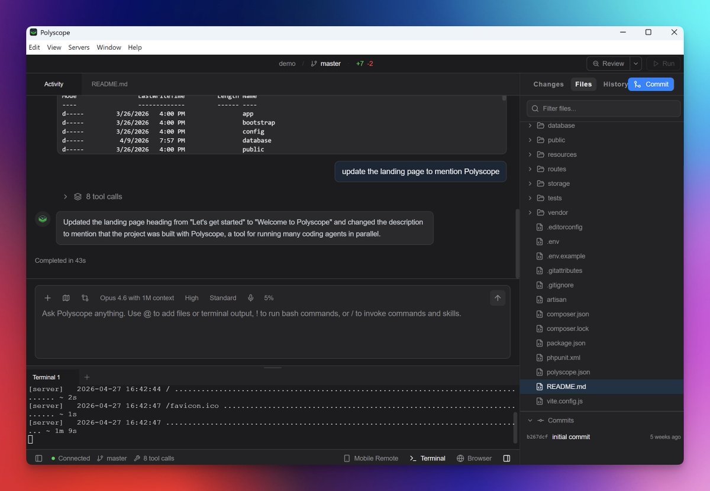Click the stacked layers icon beside 8 tool calls
The image size is (710, 491).
[x=78, y=196]
